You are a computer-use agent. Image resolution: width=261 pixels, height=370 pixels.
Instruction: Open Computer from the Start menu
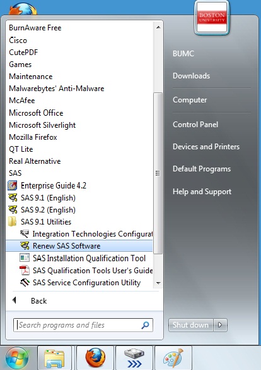pyautogui.click(x=190, y=100)
